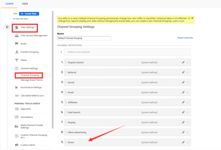Edit the Organic Search channel pencil icon
221x150 pixels.
183,63
